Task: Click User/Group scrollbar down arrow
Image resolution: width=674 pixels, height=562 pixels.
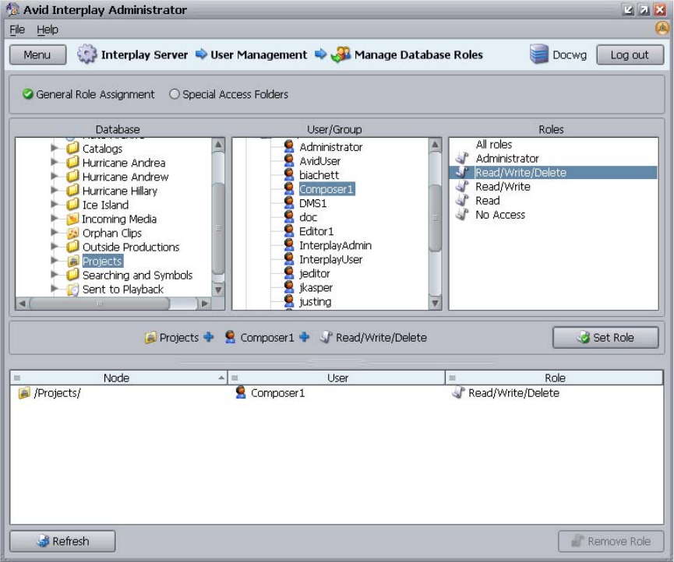Action: point(435,303)
